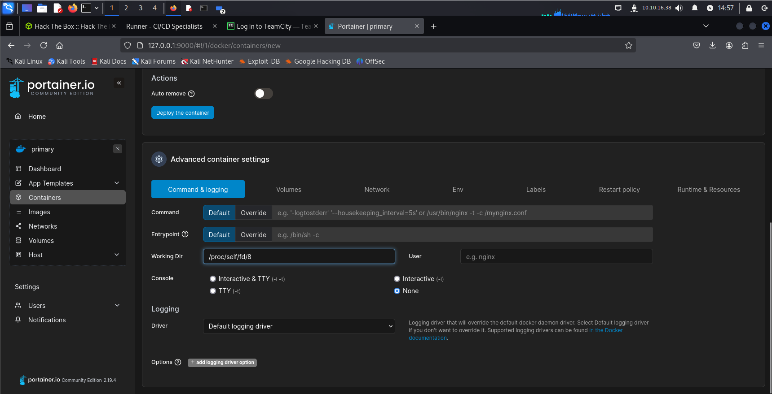Click the Deploy the container button
Viewport: 772px width, 394px height.
pos(182,113)
